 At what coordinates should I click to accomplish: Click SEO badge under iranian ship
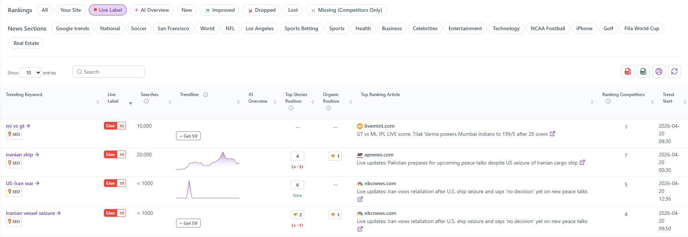[14, 163]
